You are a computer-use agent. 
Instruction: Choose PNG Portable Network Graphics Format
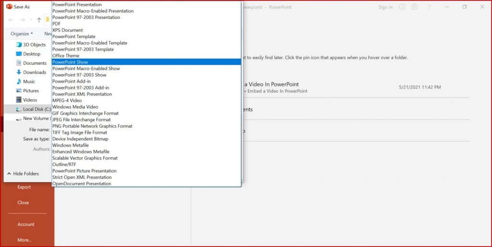146,126
